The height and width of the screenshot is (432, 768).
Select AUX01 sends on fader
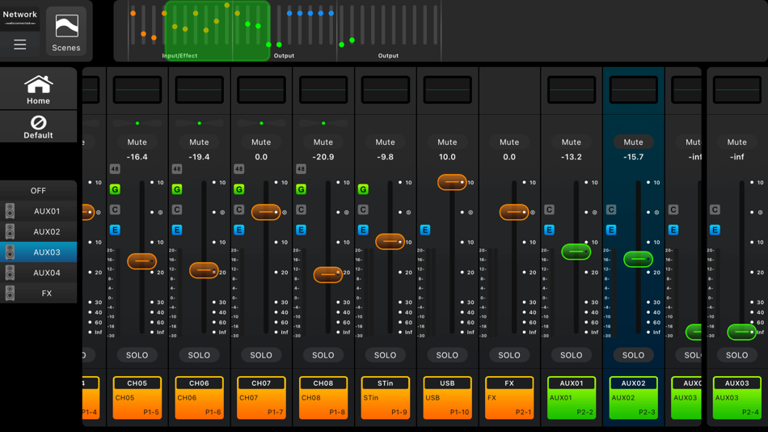(x=38, y=211)
